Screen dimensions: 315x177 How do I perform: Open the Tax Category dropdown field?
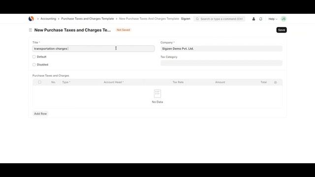[221, 63]
